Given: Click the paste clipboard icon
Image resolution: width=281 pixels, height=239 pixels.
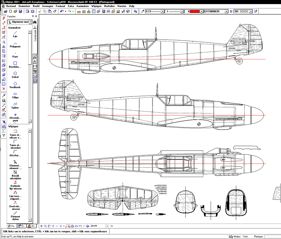Looking at the screenshot, I should 50,11.
